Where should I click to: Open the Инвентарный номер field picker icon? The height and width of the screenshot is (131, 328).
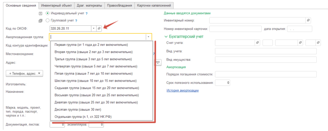308,20
